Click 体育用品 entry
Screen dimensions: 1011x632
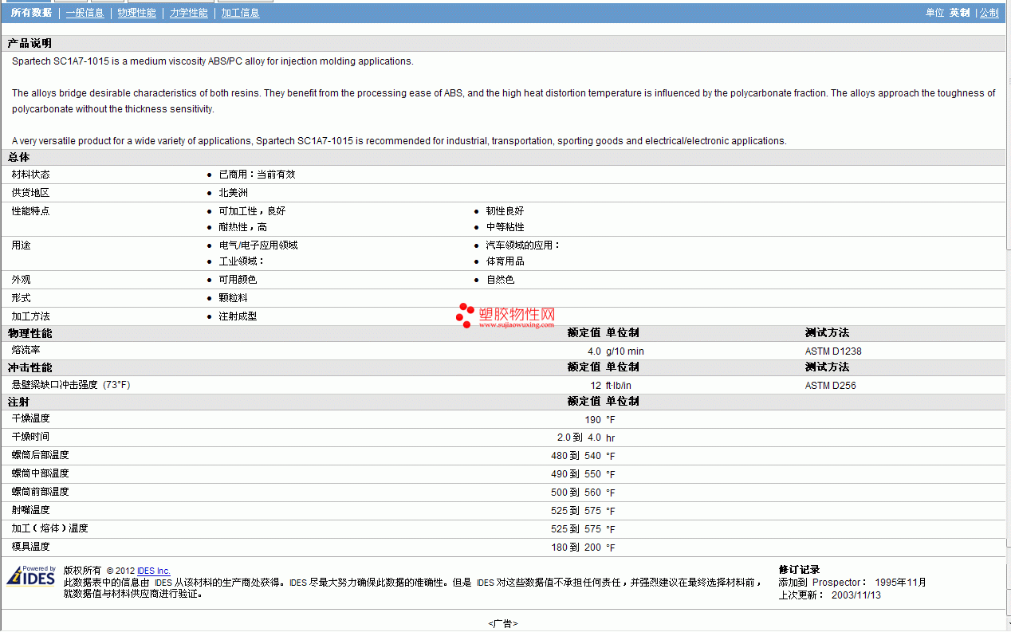click(x=505, y=261)
